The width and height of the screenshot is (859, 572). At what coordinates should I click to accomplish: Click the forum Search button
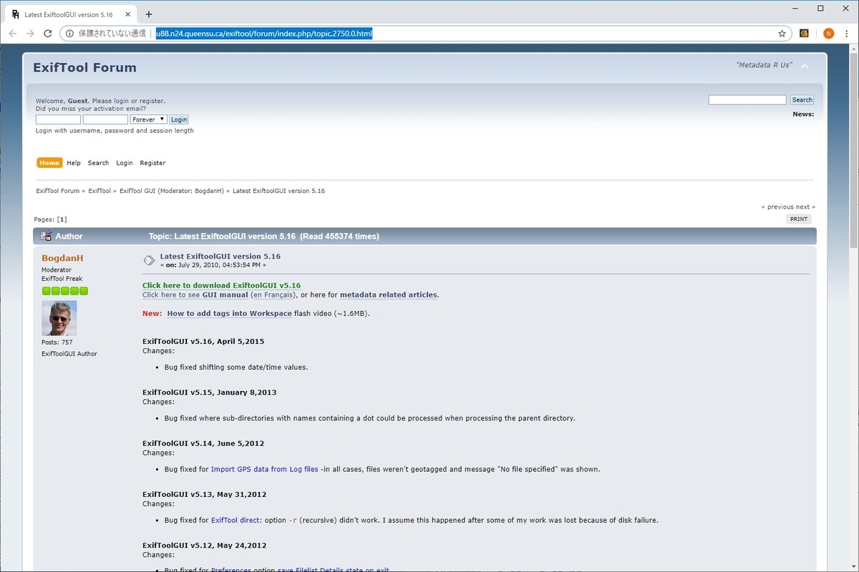click(802, 100)
